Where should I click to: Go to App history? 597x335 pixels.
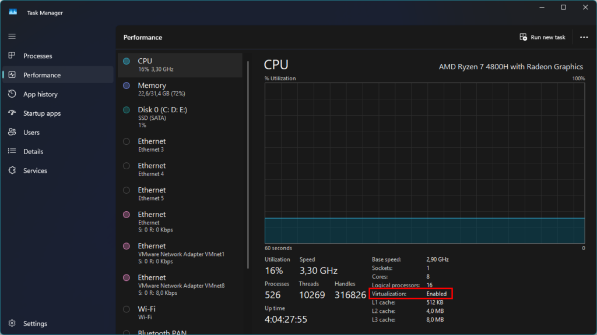[x=58, y=94]
